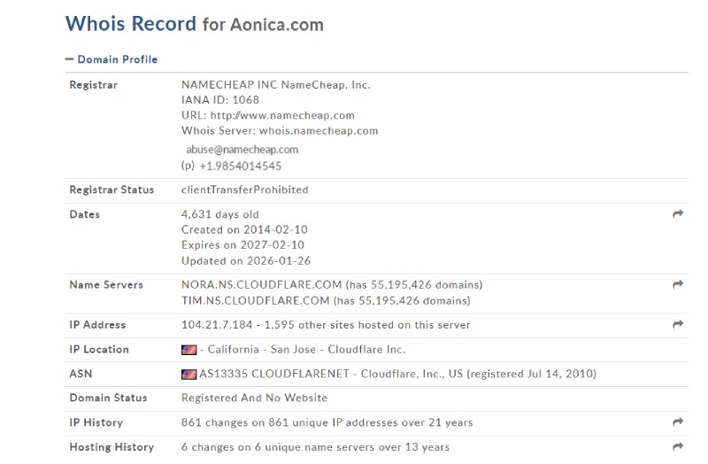Select 'Expires on 2027-02-10' line
This screenshot has width=708, height=464.
point(242,245)
